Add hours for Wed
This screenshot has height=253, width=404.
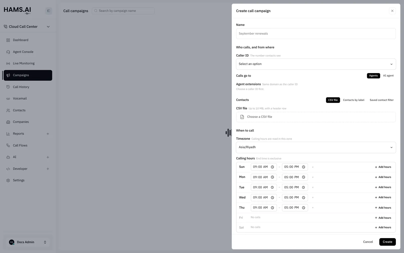[x=383, y=197]
